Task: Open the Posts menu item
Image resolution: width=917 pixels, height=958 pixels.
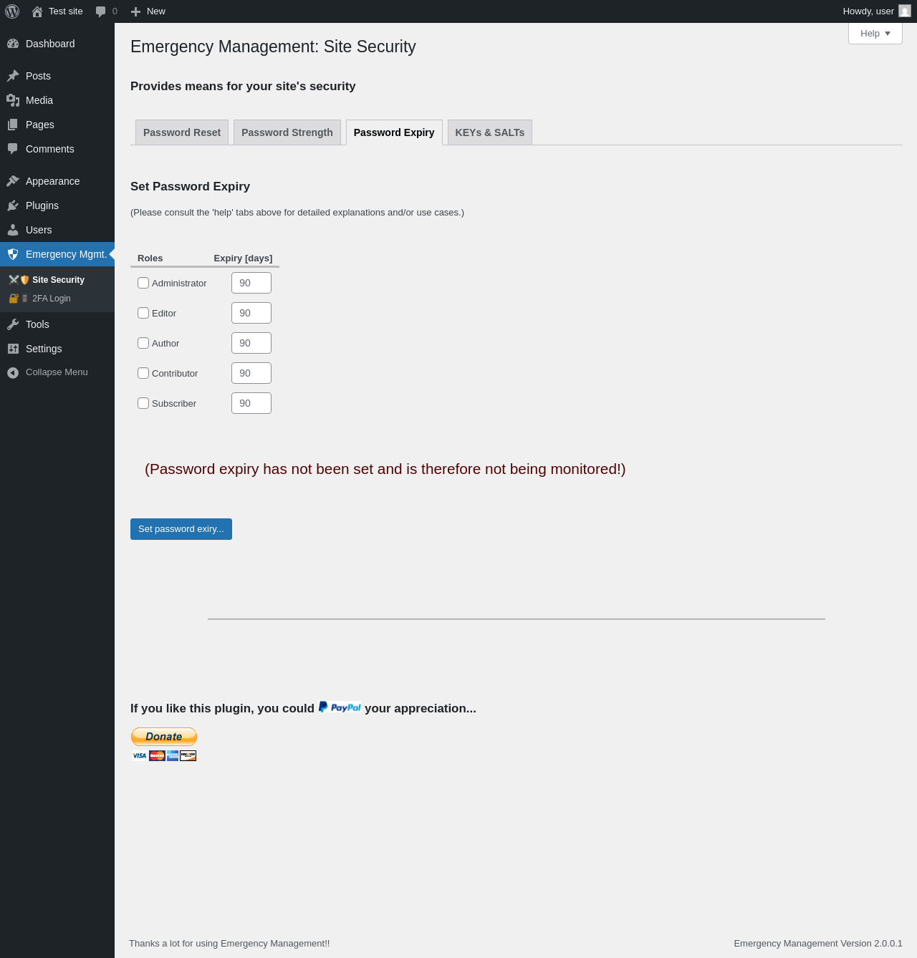Action: 57,76
